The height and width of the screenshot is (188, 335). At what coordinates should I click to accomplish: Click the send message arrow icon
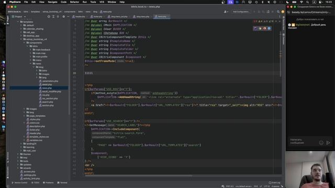pyautogui.click(x=328, y=143)
